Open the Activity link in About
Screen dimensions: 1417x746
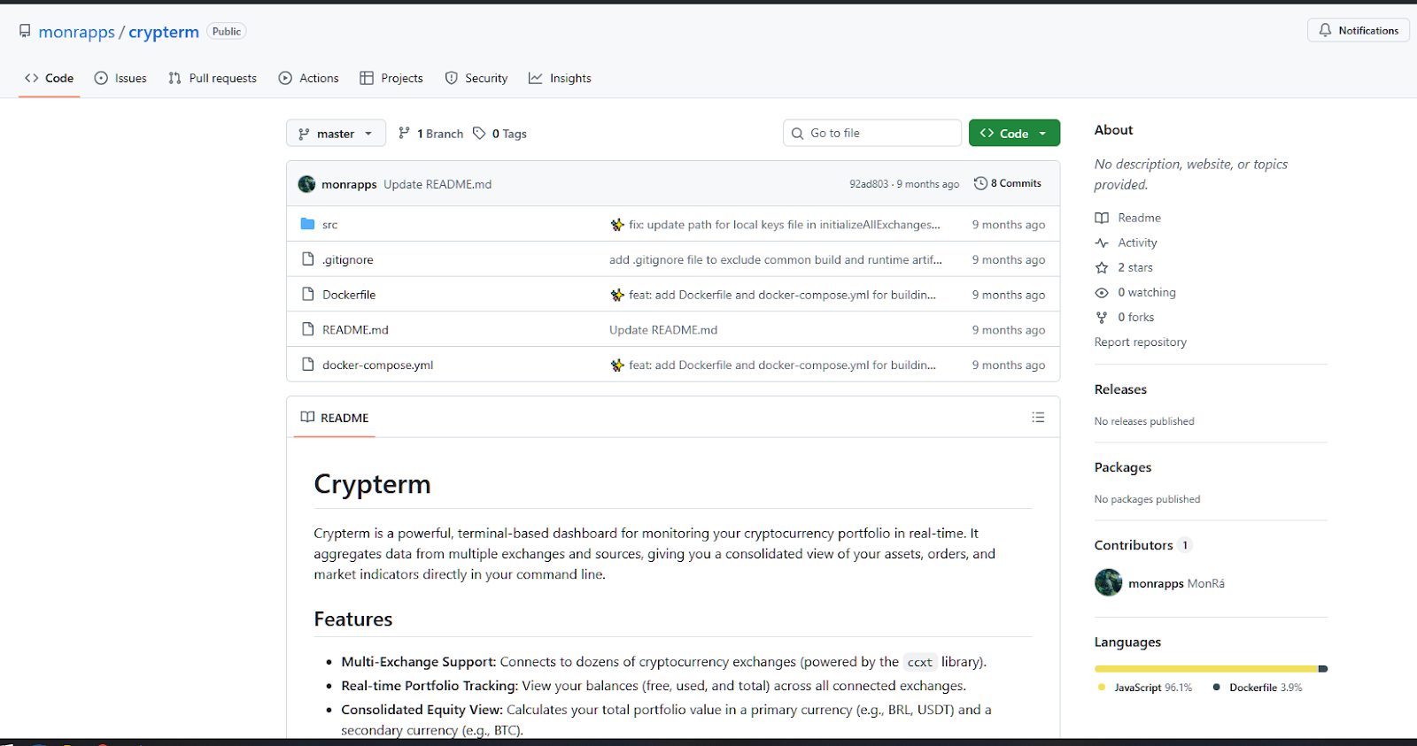tap(1137, 242)
